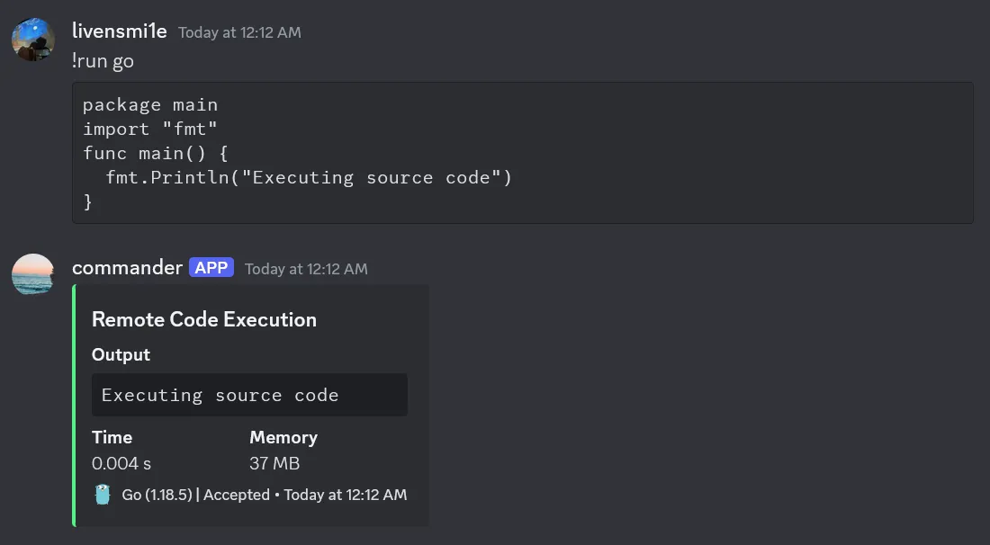Screen dimensions: 990x545
Task: Click the fmt.Println statement in the code block
Action: [x=310, y=177]
